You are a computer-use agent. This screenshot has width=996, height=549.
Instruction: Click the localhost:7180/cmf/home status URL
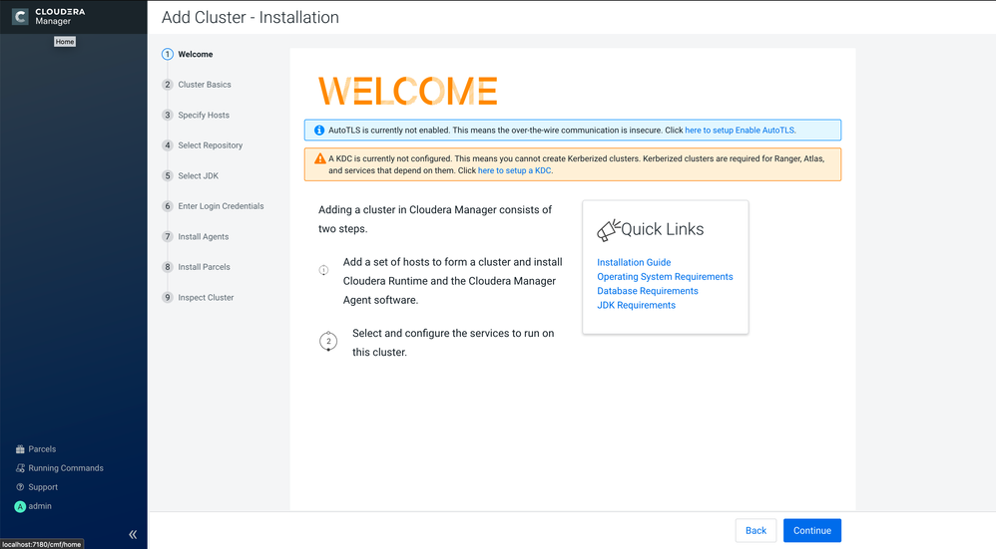click(x=42, y=544)
